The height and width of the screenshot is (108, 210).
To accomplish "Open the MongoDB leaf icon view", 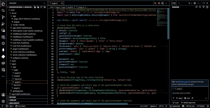I will (3, 50).
